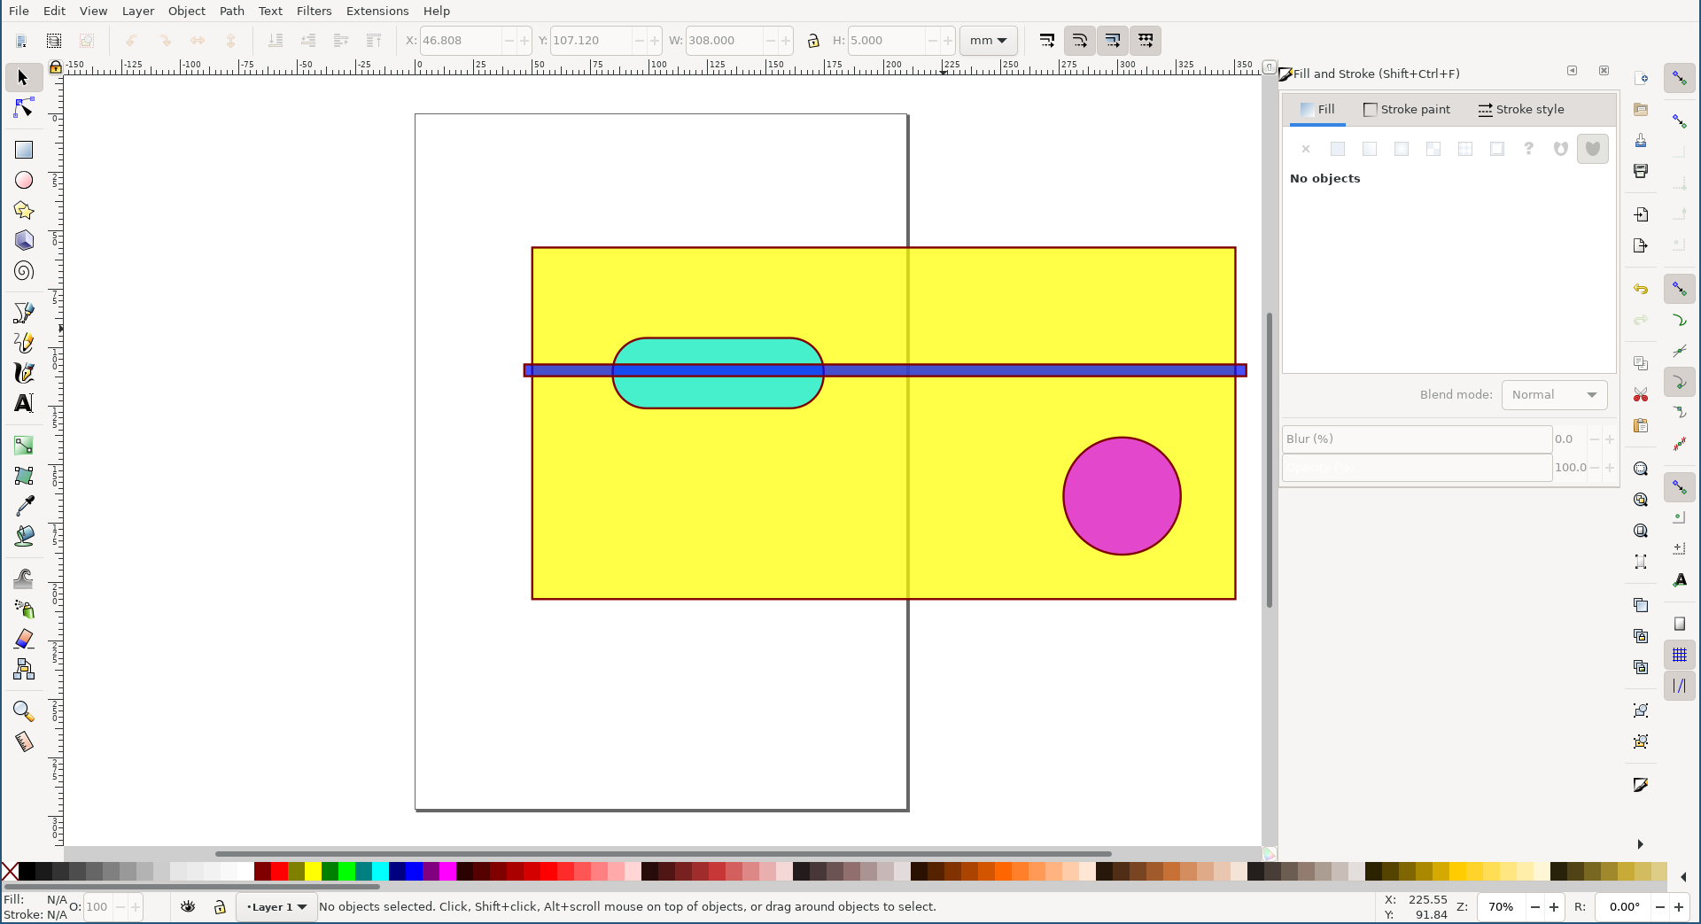1701x924 pixels.
Task: Pick the black swatch in palette
Action: click(x=27, y=872)
